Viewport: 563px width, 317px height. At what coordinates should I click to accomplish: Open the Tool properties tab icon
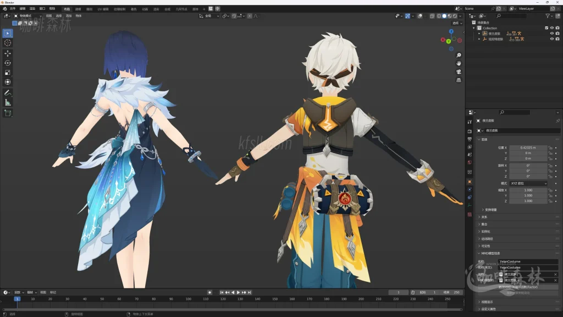pos(470,122)
